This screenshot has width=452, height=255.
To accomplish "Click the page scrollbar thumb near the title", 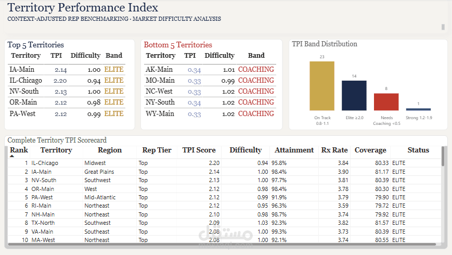I will pos(443,27).
